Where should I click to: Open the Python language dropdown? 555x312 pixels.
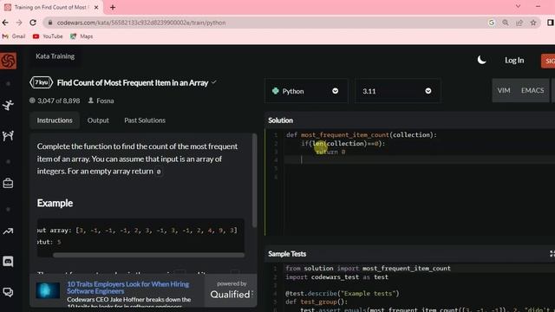point(306,91)
